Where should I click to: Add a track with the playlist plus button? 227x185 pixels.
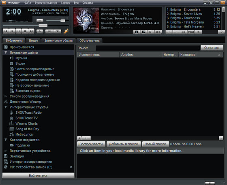pos(169,32)
